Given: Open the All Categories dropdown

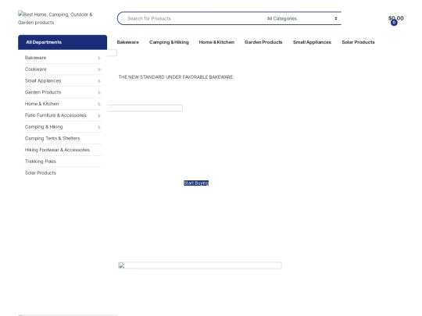Looking at the screenshot, I should (302, 18).
